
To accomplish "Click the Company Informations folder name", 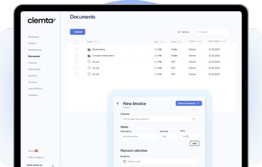I will point(103,56).
